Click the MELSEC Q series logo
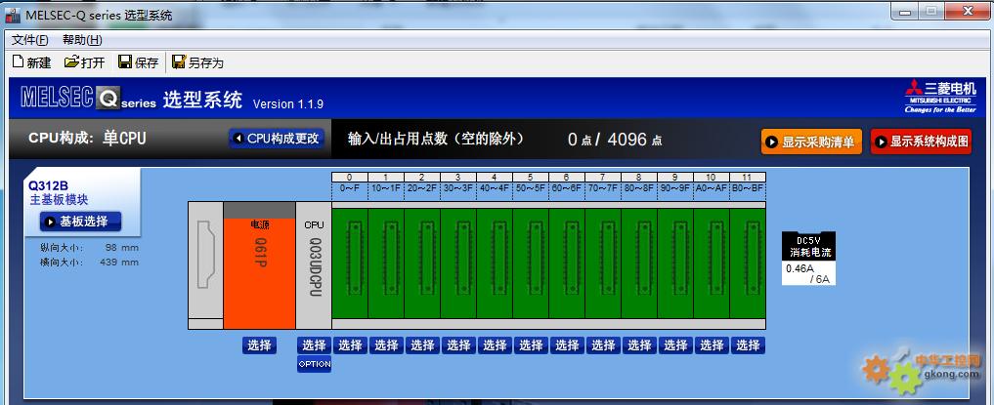The height and width of the screenshot is (405, 994). tap(89, 99)
